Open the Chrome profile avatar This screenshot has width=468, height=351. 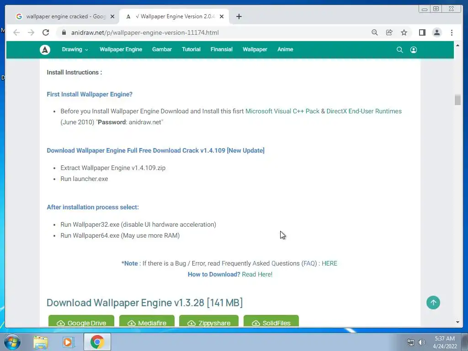tap(436, 32)
